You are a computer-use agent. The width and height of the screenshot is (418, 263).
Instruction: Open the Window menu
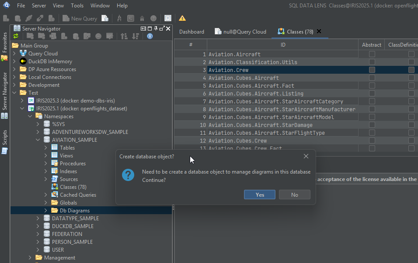100,6
